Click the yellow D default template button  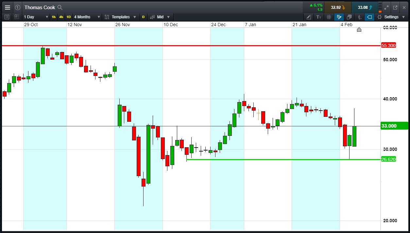143,17
